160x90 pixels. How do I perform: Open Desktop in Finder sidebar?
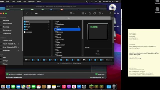(x=6, y=27)
